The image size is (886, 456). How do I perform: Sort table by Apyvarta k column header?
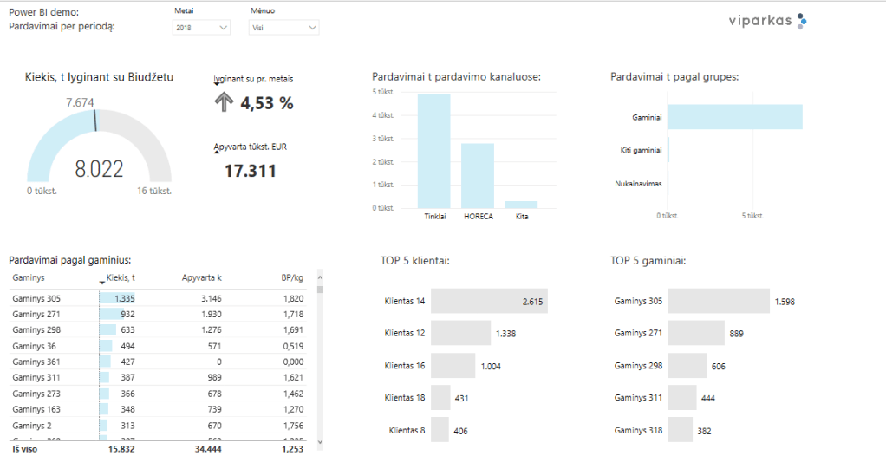click(201, 278)
